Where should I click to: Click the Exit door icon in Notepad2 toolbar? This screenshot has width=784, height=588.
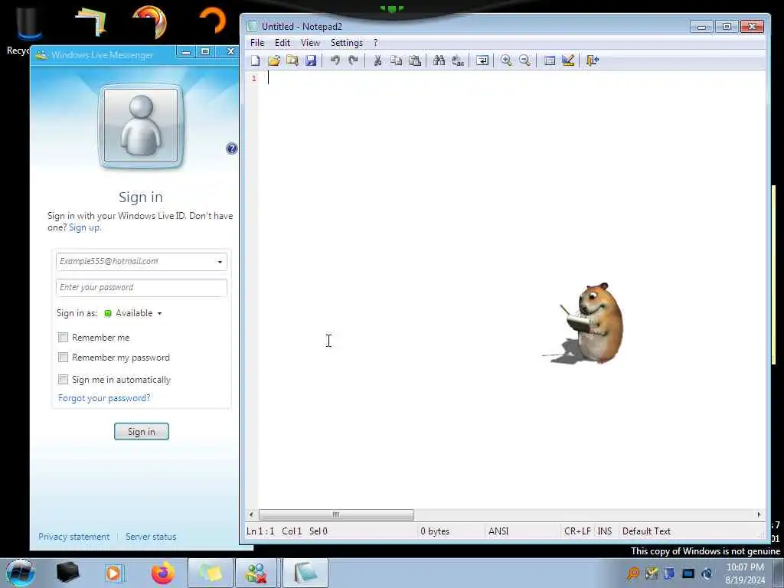coord(593,60)
